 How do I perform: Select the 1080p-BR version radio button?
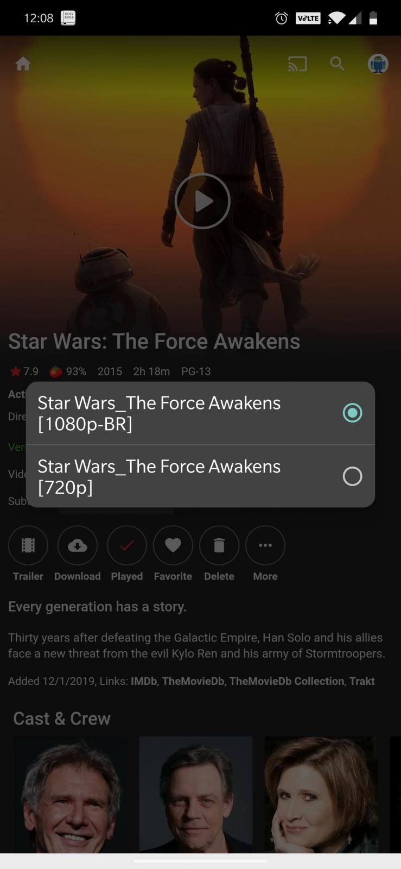click(352, 413)
